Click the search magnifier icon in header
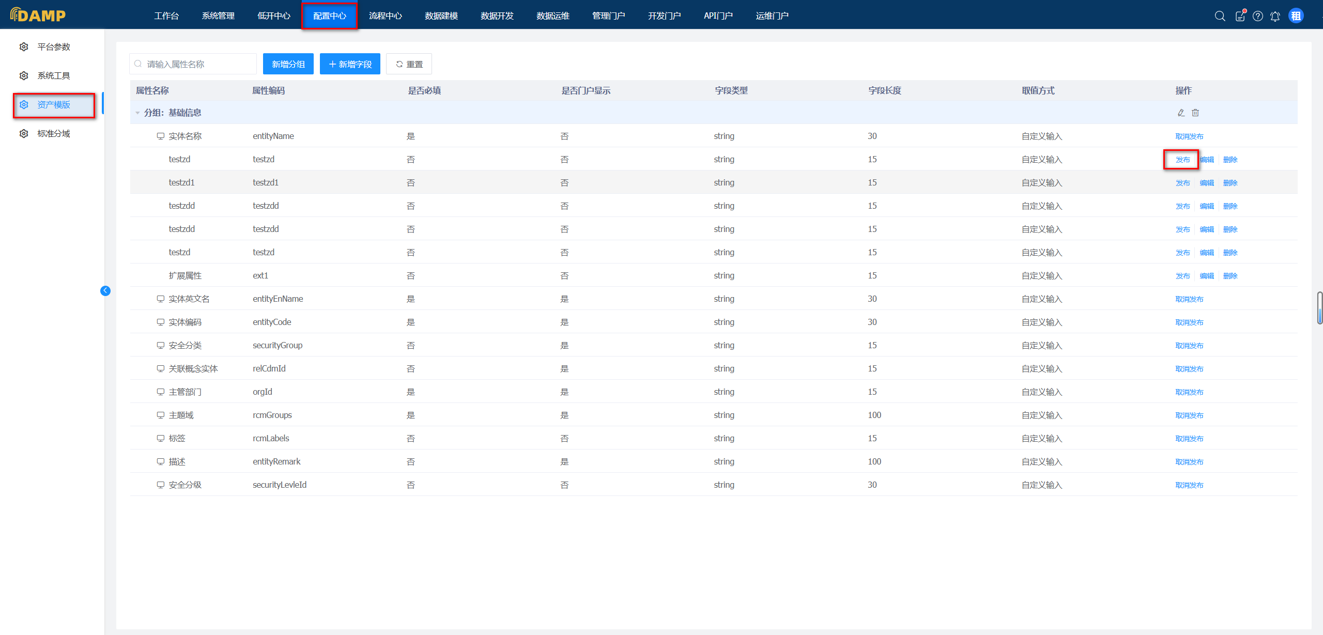Image resolution: width=1323 pixels, height=635 pixels. click(1220, 16)
